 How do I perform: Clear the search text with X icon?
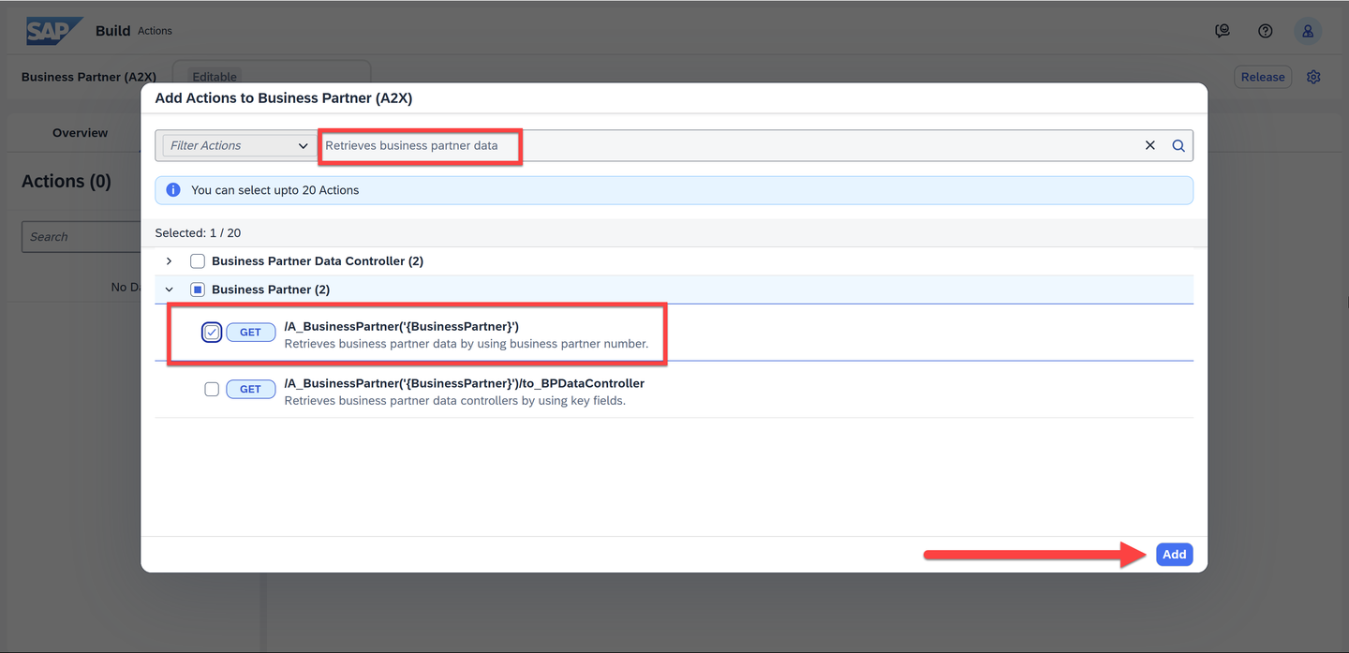tap(1150, 145)
